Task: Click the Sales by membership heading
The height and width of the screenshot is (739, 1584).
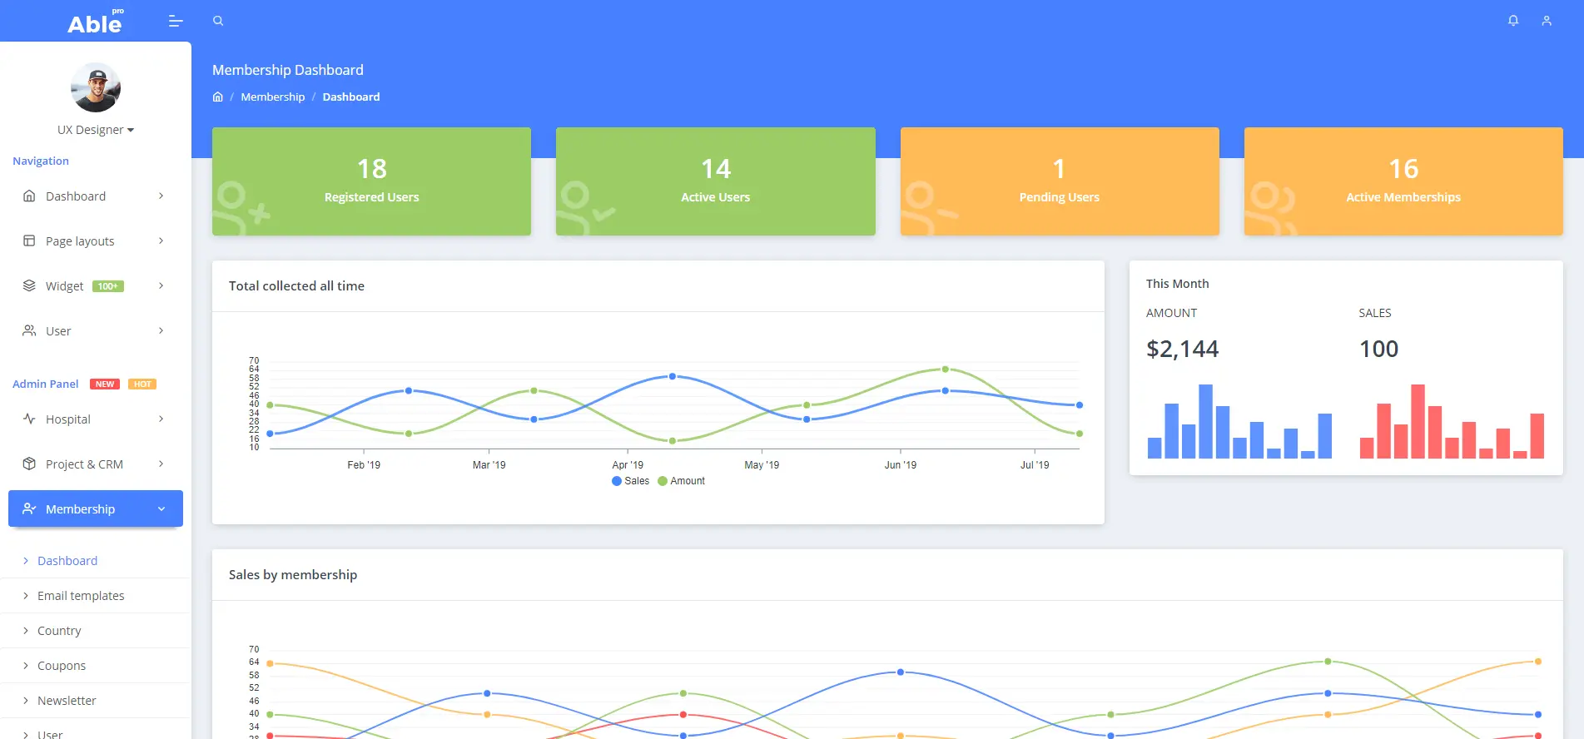Action: point(293,574)
